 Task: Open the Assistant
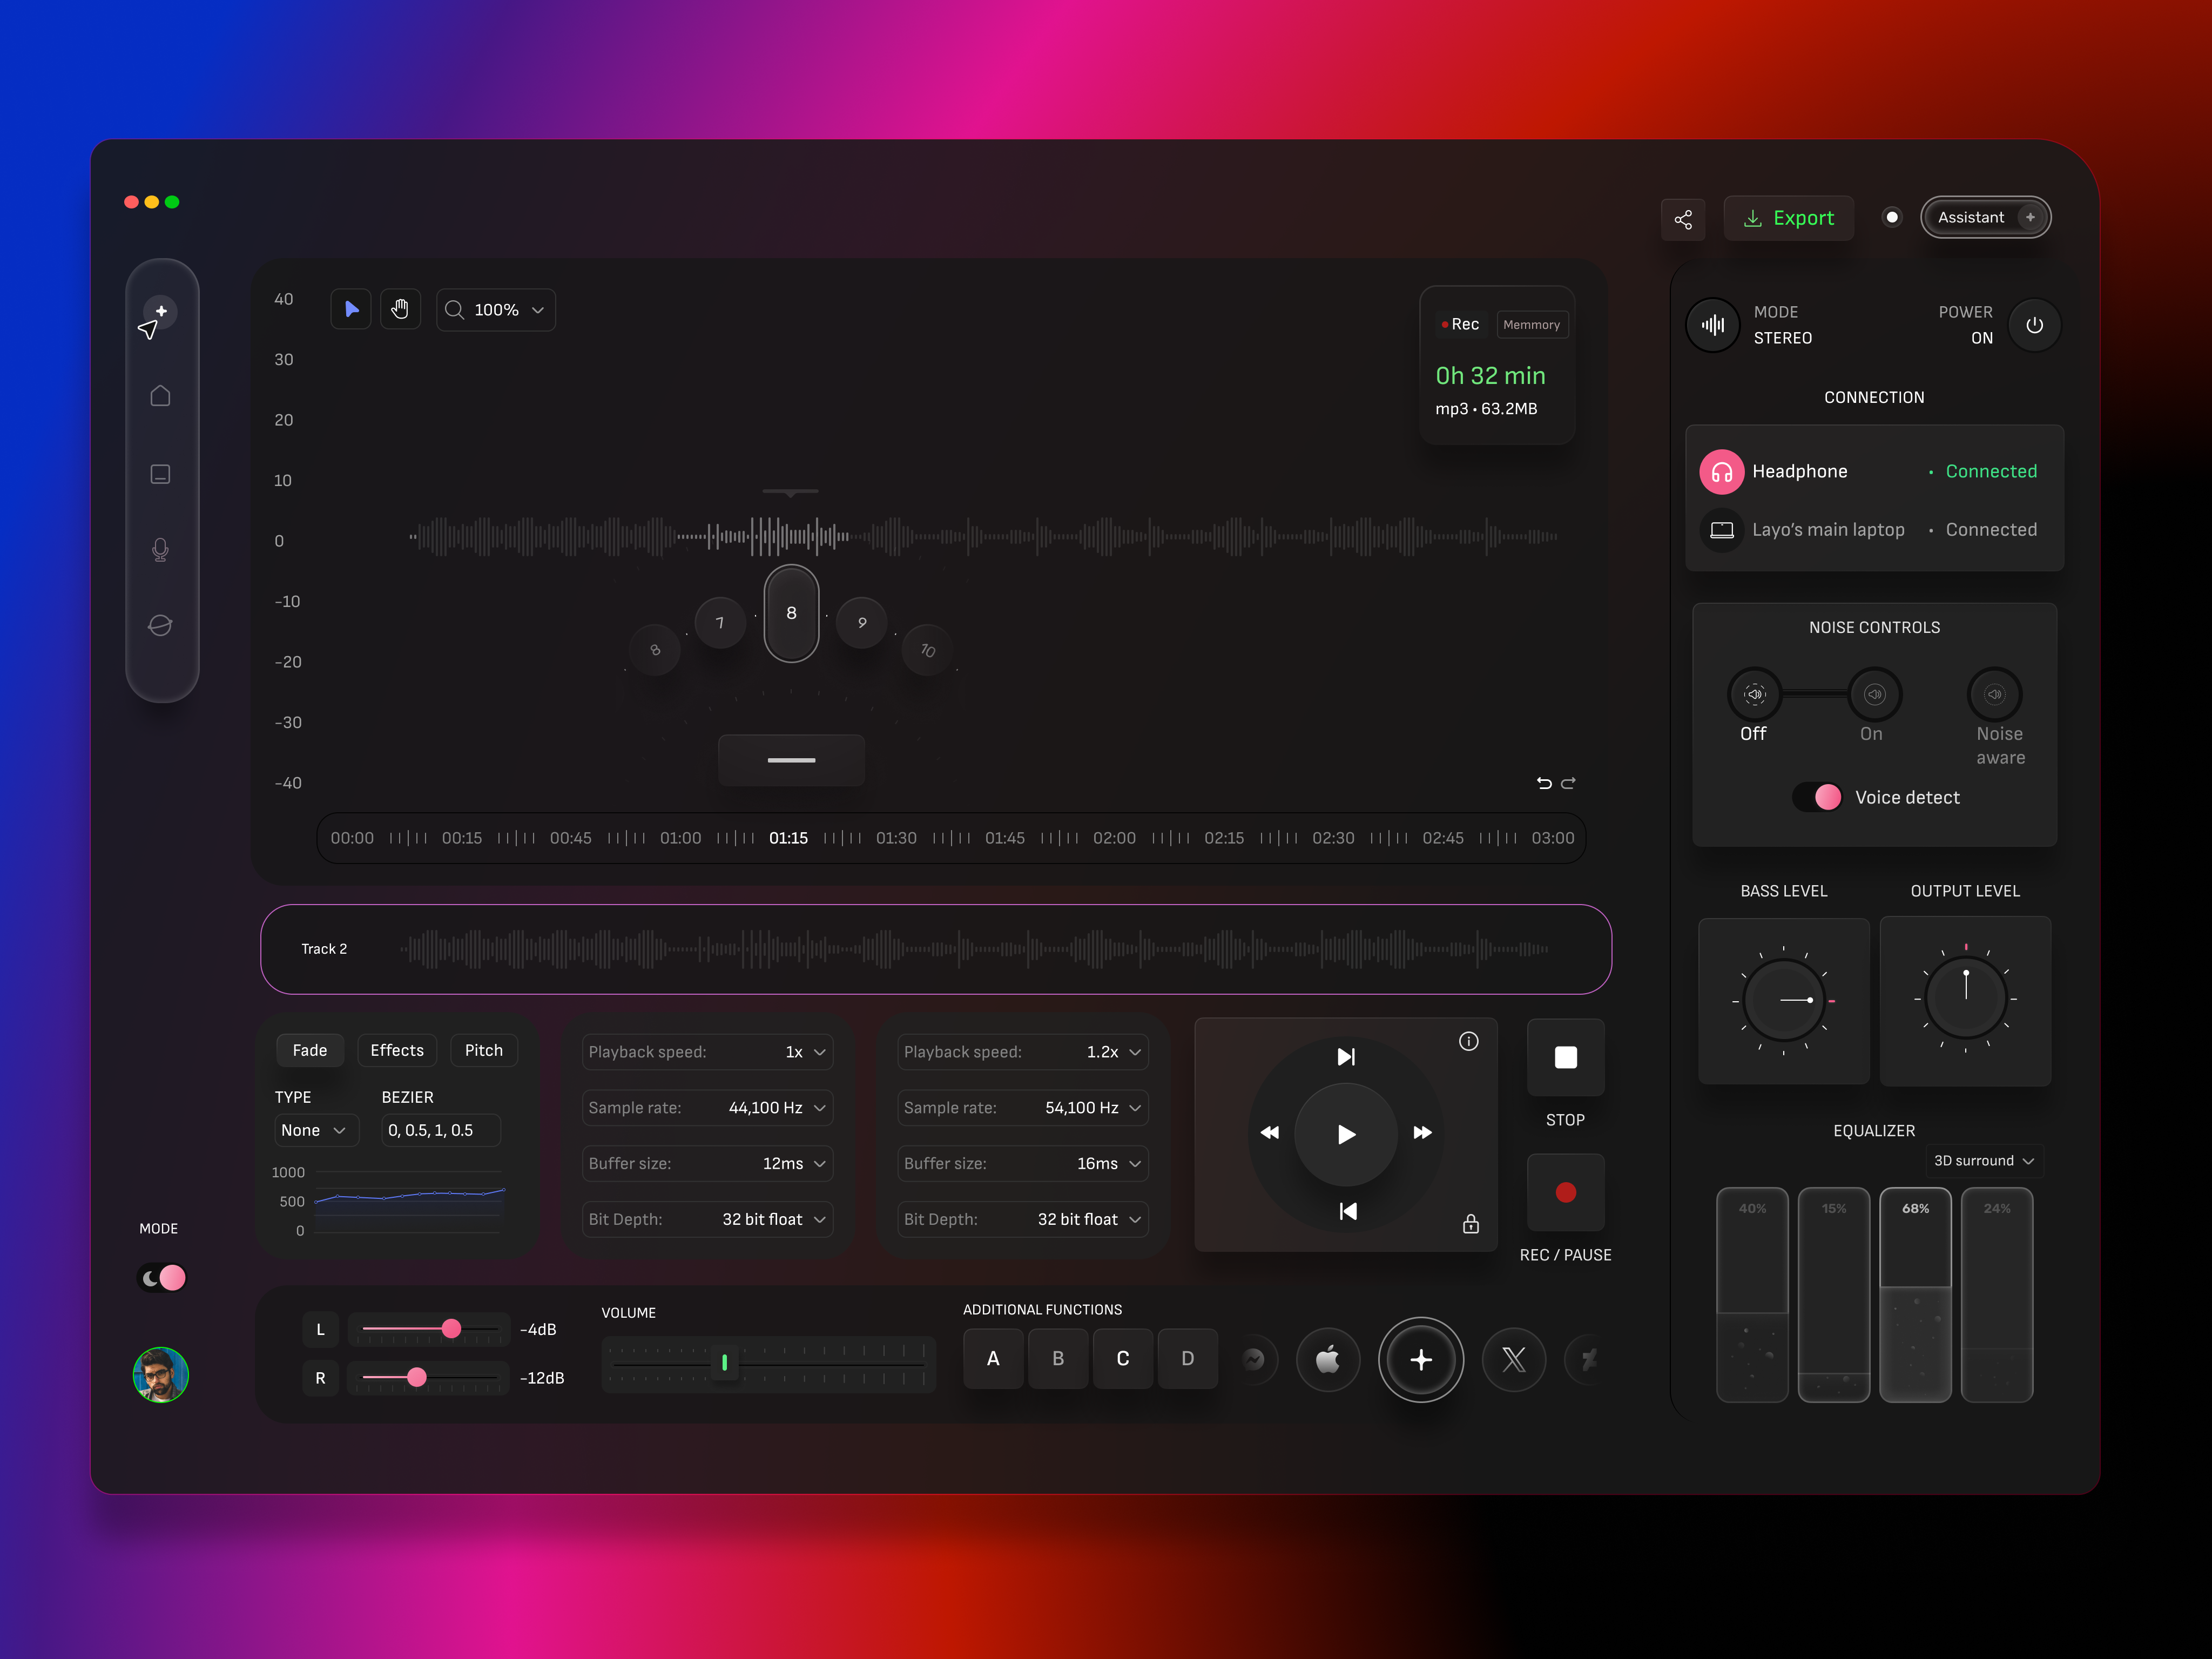[1984, 217]
